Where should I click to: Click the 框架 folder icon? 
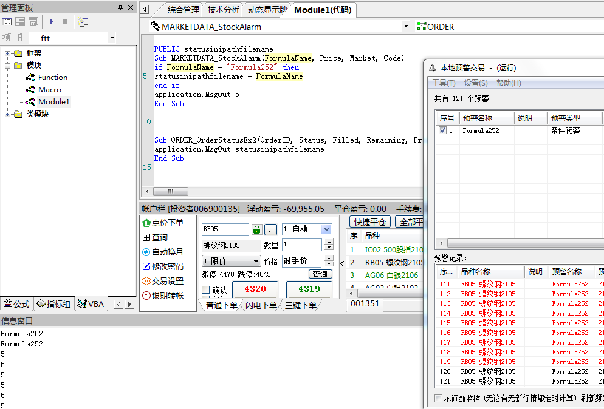18,53
